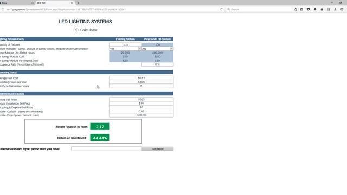The image size is (347, 195).
Task: Edit the Life Cycle Calculation Years field
Action: click(x=141, y=86)
